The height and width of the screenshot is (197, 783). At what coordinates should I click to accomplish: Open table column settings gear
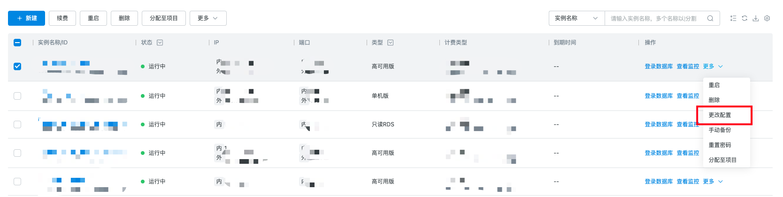tap(767, 18)
